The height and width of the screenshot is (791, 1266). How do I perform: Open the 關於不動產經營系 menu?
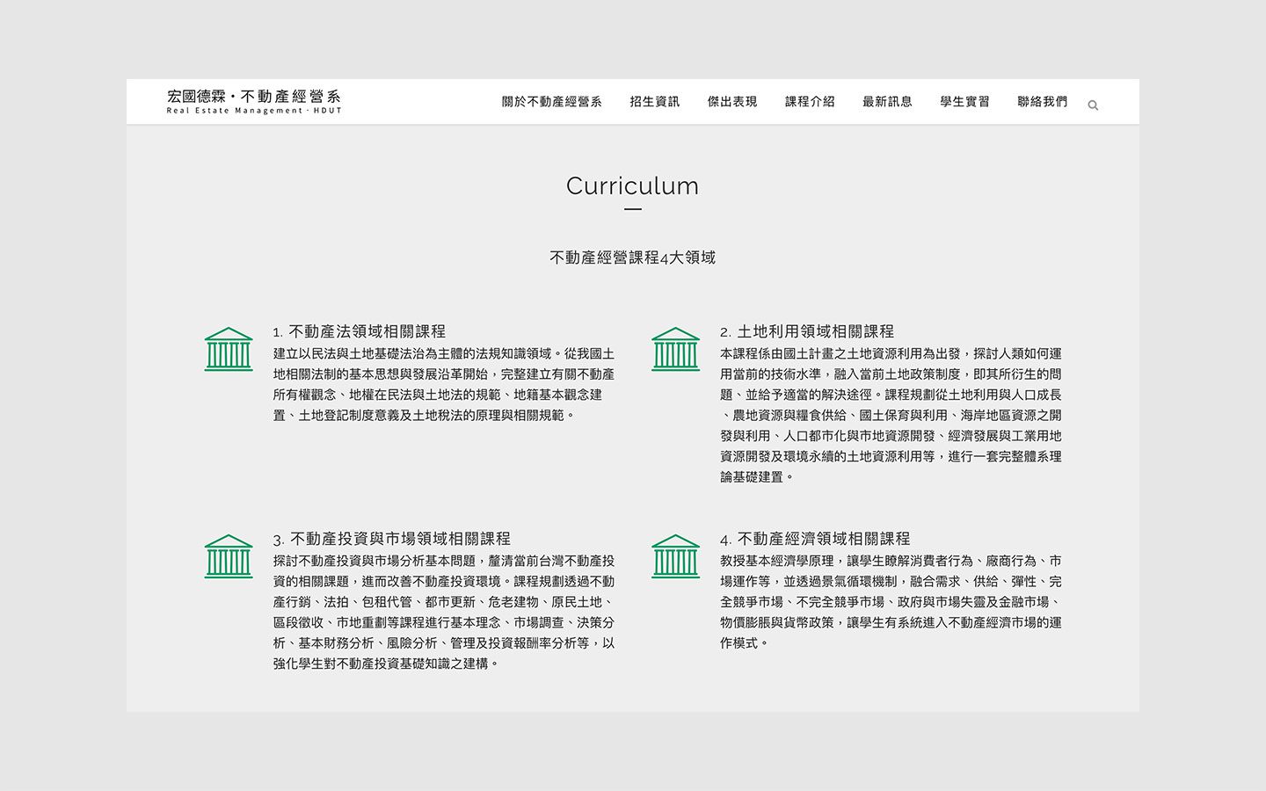[551, 102]
